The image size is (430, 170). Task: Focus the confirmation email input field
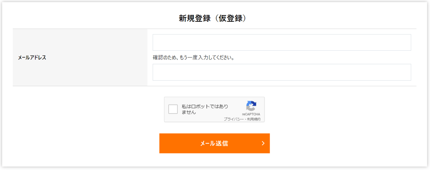pyautogui.click(x=282, y=72)
